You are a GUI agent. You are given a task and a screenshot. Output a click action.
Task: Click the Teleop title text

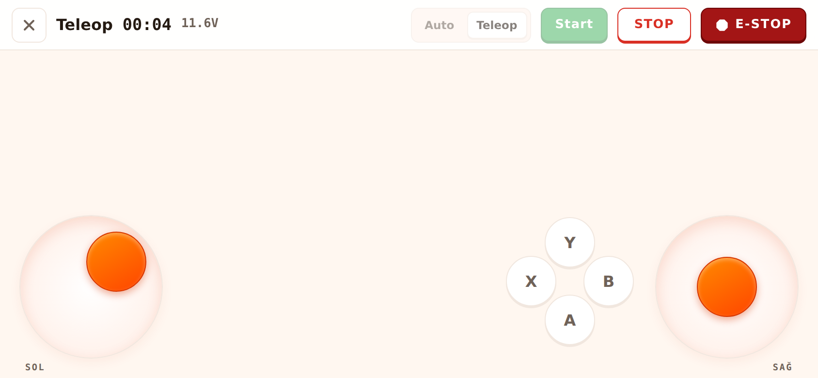84,25
